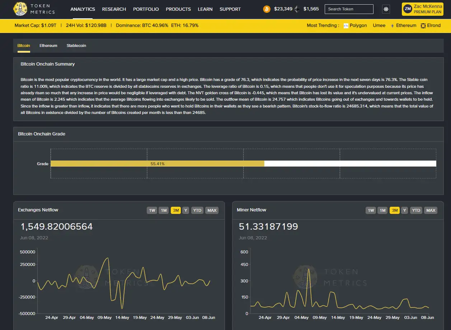Select YTD range for Miner Netflow

tap(416, 210)
